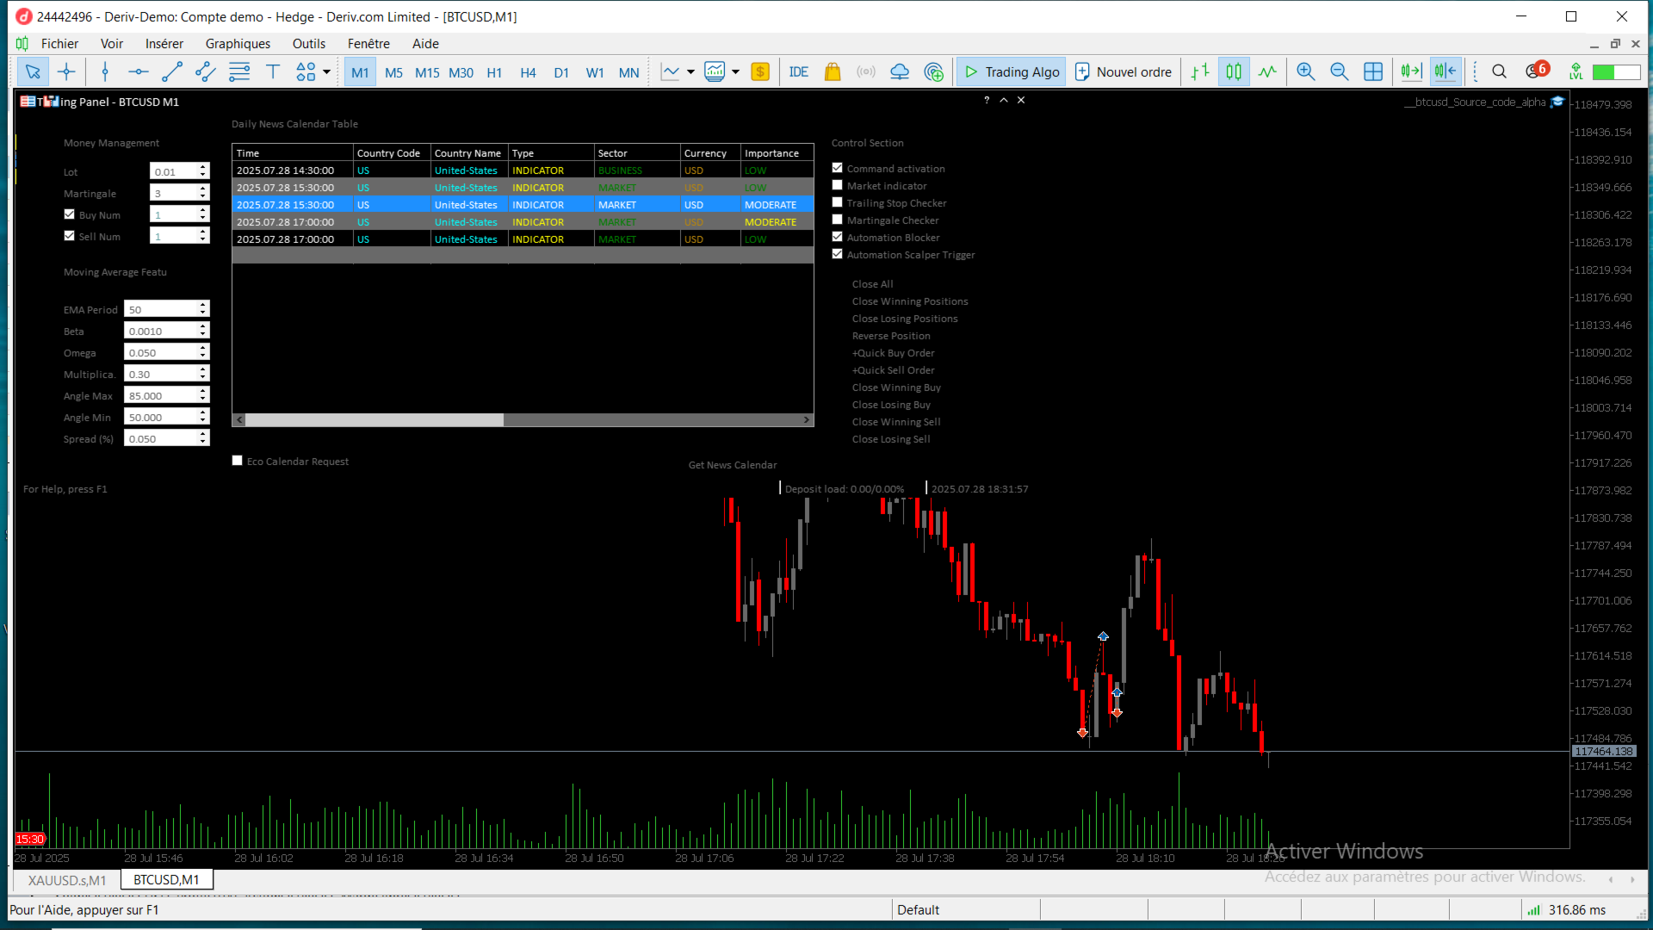Open the VPS cloud hosting icon
The width and height of the screenshot is (1653, 930).
(x=900, y=72)
